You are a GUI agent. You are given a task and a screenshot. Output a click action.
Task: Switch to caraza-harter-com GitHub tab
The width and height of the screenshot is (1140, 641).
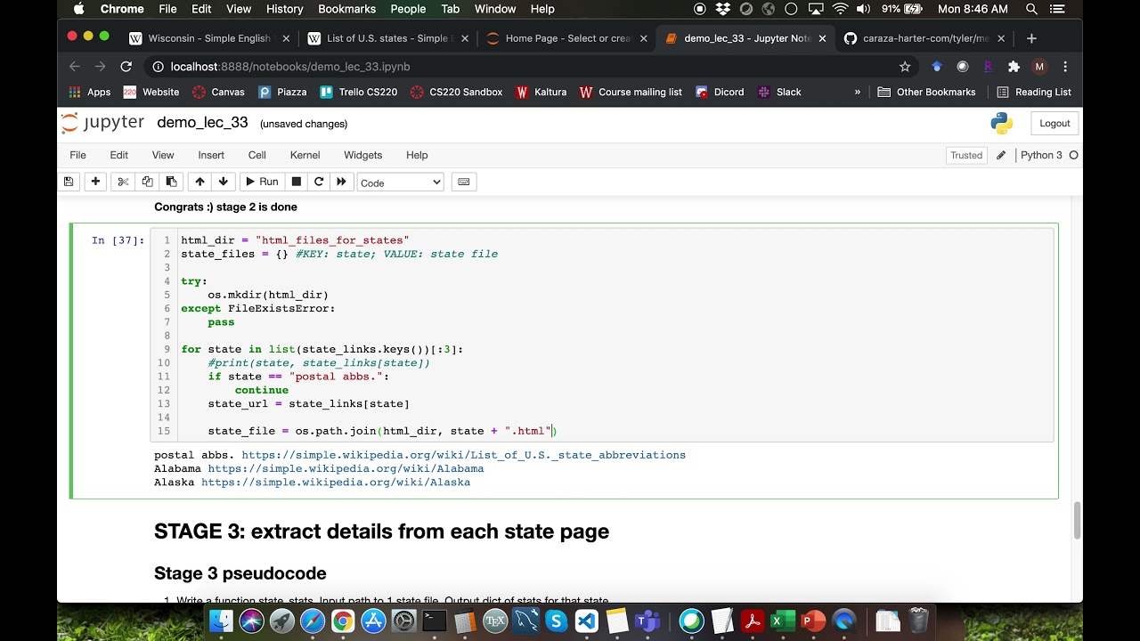coord(925,38)
